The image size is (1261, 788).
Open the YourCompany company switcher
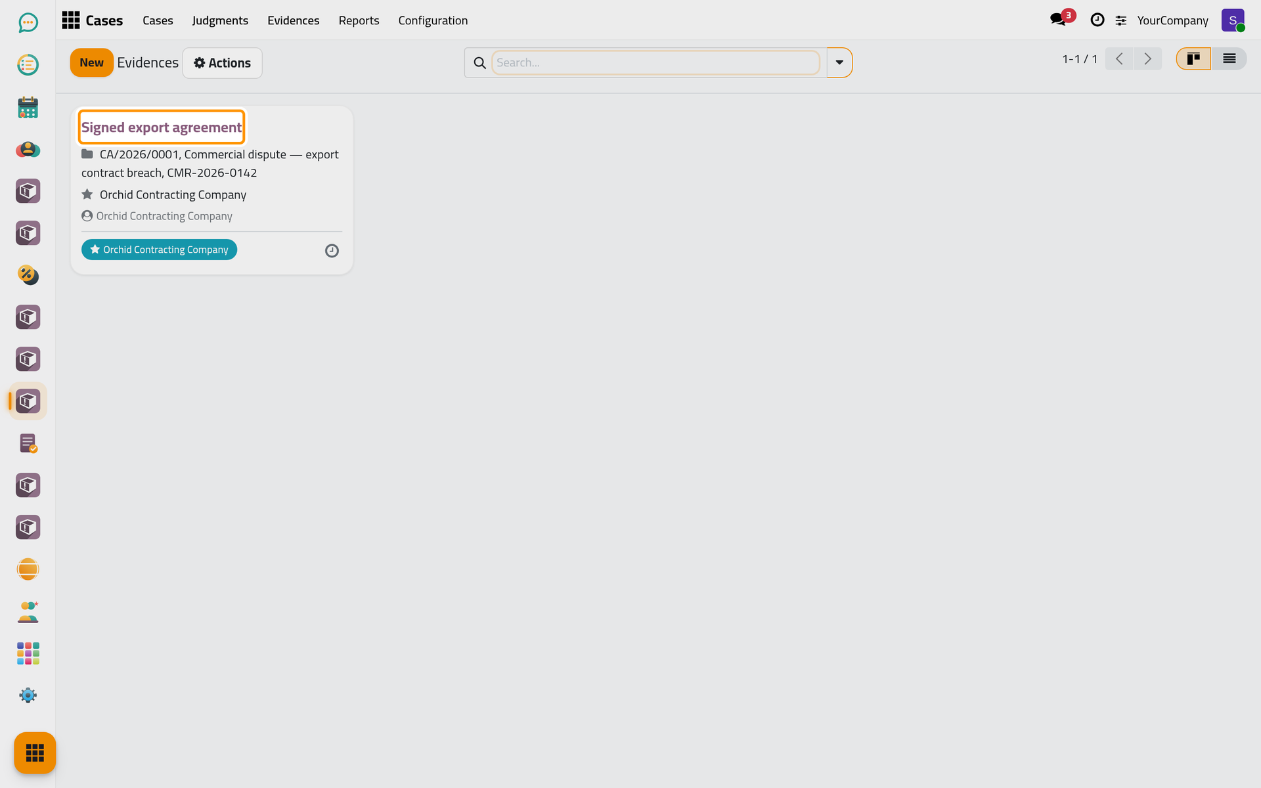tap(1172, 20)
